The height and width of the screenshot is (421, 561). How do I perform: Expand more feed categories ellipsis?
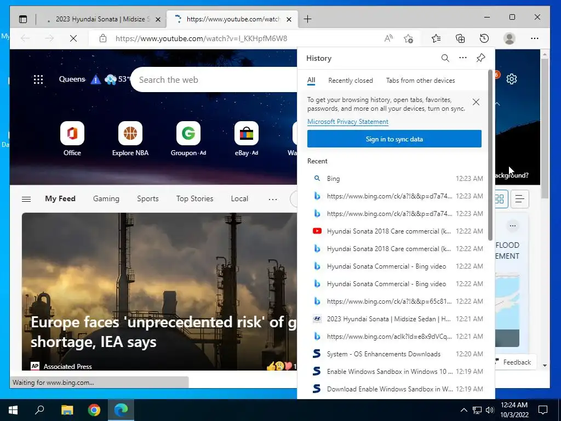click(x=273, y=199)
